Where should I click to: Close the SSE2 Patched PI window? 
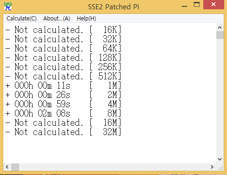pyautogui.click(x=214, y=5)
